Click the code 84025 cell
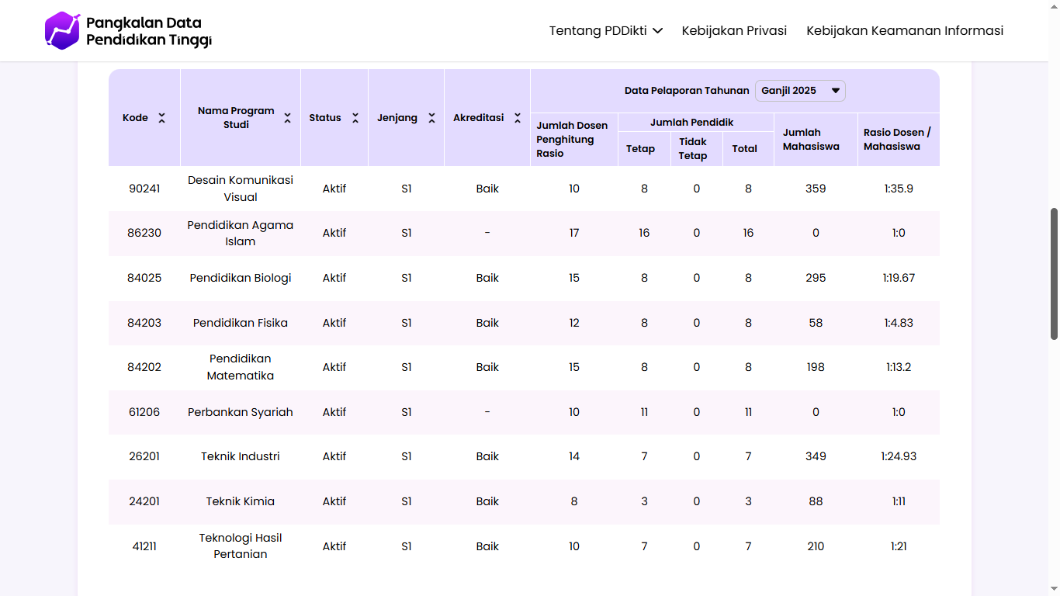 click(x=144, y=278)
